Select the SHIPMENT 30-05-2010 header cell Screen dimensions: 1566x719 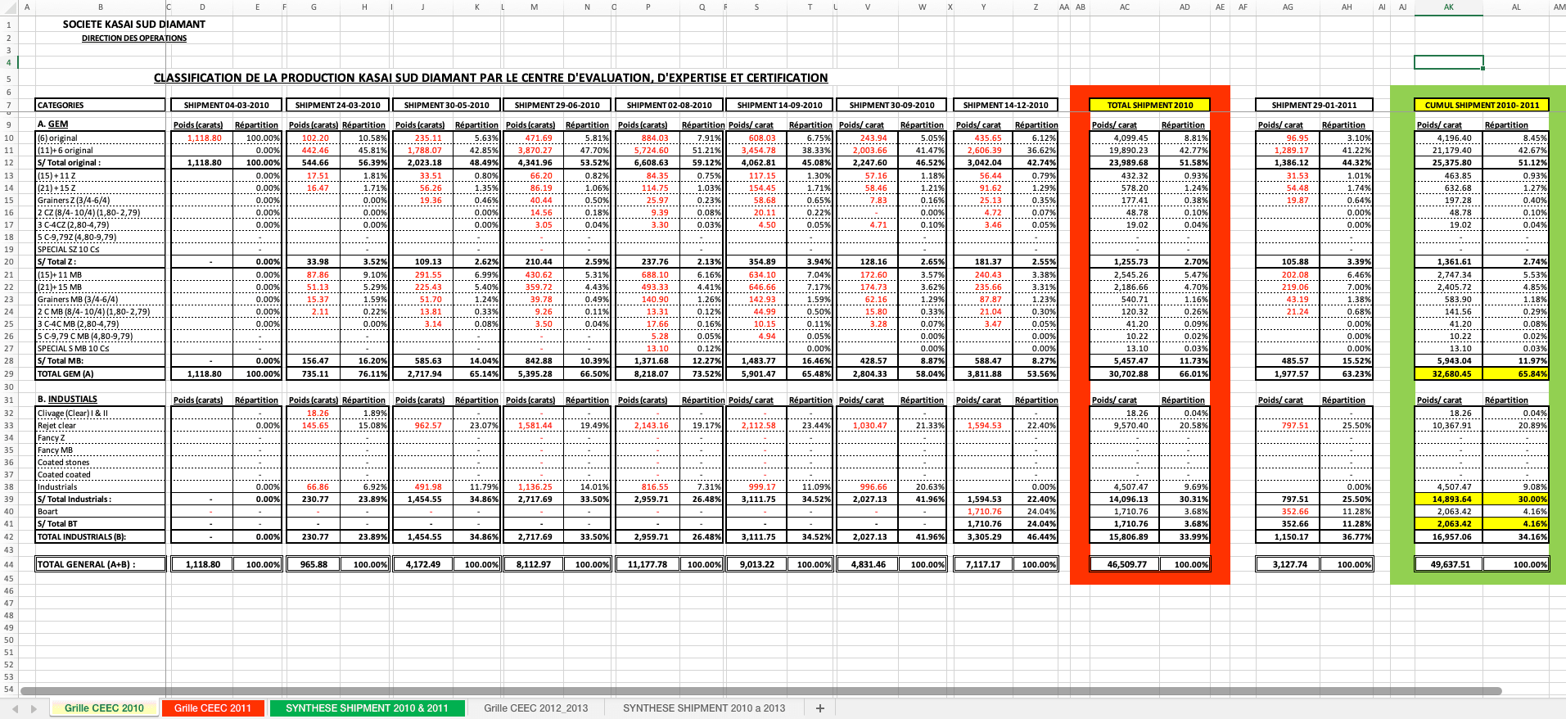tap(446, 105)
